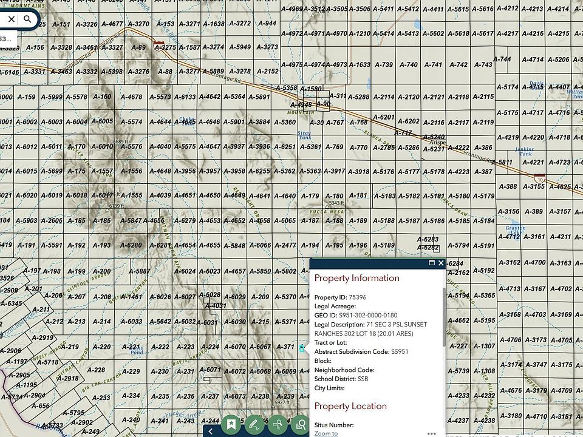Click the Property Location heading
The width and height of the screenshot is (583, 437).
350,406
